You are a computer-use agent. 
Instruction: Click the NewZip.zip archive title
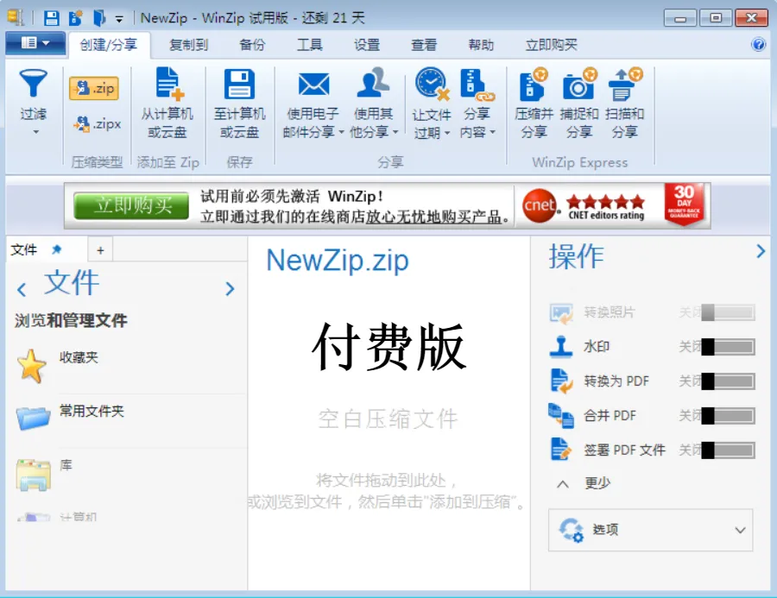pos(337,261)
